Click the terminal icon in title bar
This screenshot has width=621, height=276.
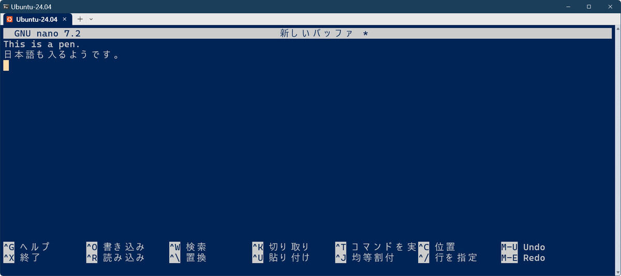6,6
